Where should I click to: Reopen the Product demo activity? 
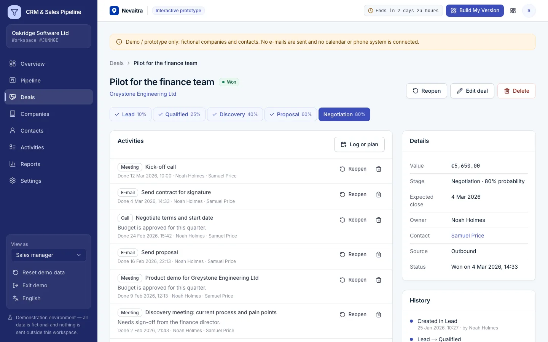coord(353,280)
